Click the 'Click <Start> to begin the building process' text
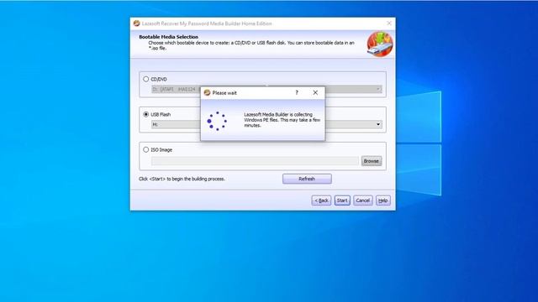This screenshot has height=302, width=538. [x=182, y=179]
